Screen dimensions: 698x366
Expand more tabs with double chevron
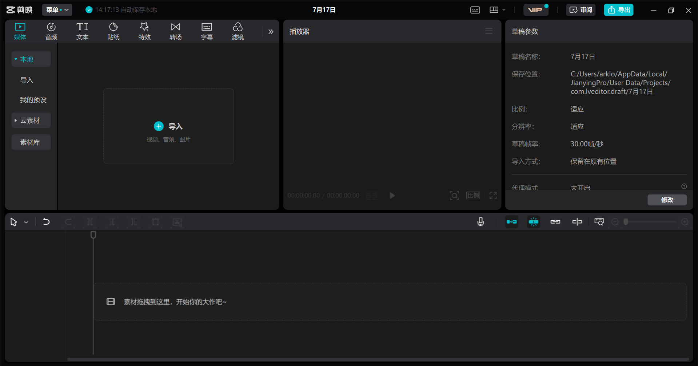(271, 32)
